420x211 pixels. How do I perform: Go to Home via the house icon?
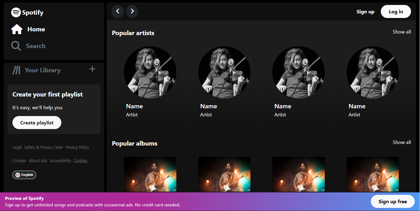(x=17, y=29)
